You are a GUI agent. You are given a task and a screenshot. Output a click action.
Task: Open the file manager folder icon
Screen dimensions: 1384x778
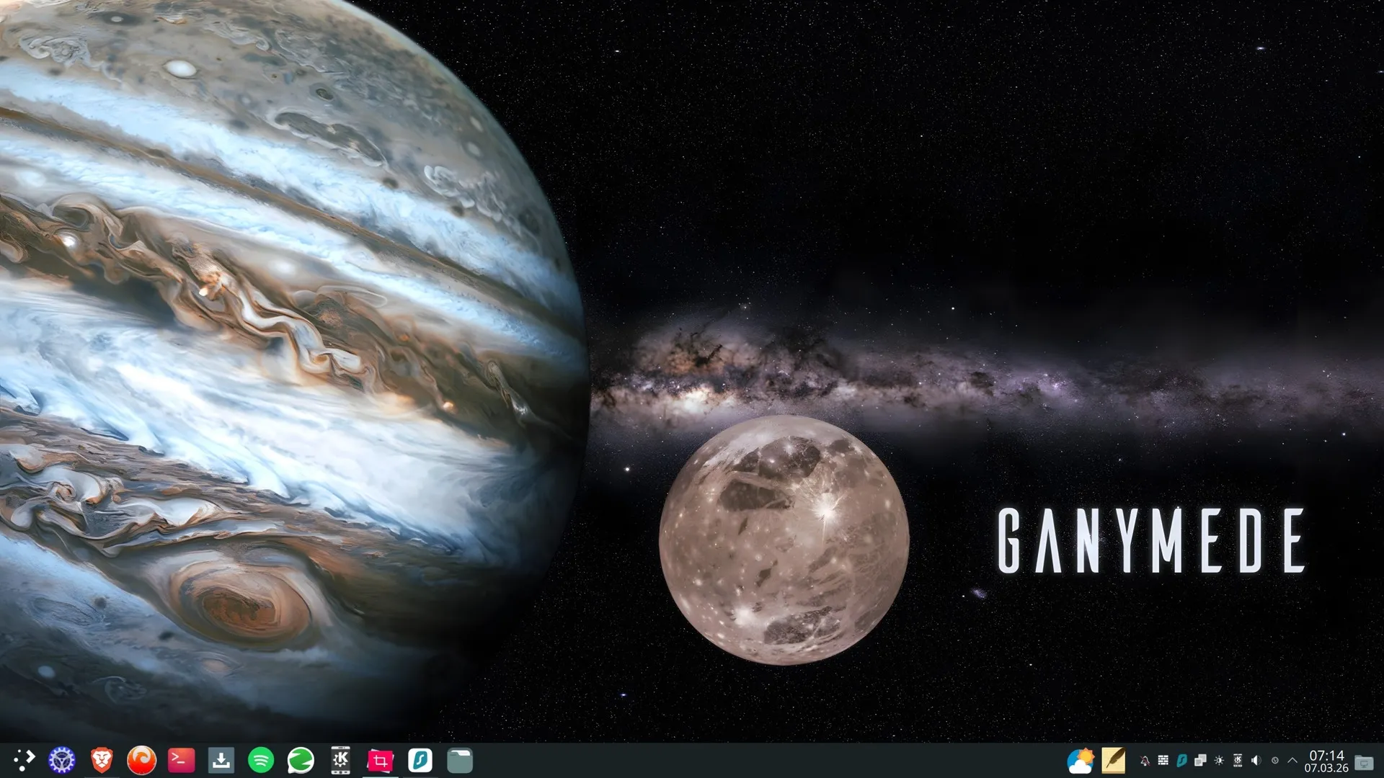click(x=460, y=760)
